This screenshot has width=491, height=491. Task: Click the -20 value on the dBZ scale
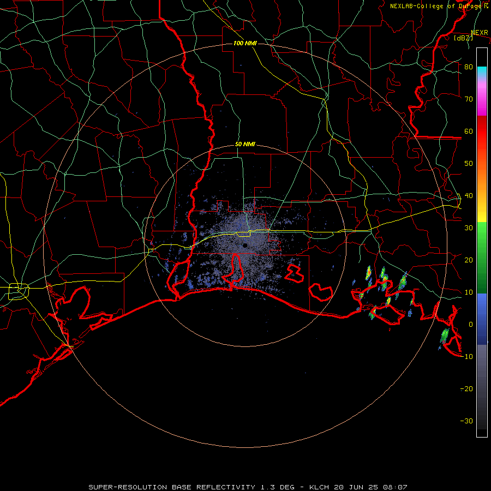[466, 389]
